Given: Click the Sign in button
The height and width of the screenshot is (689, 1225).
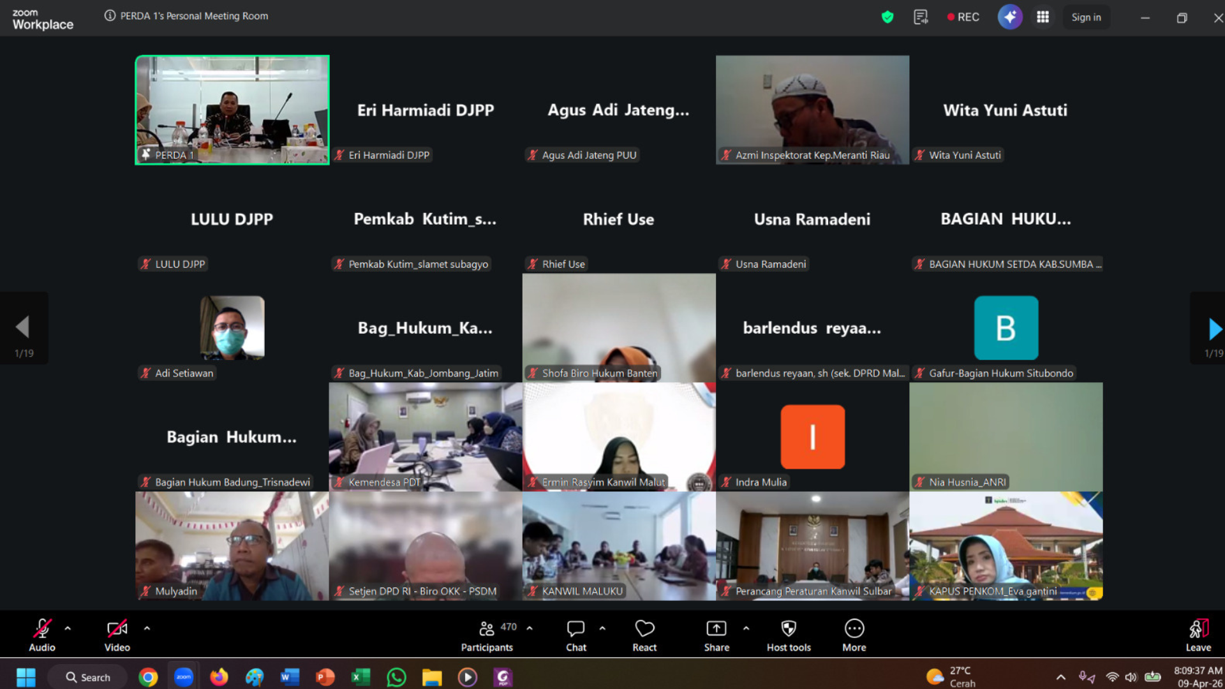Looking at the screenshot, I should [1086, 17].
